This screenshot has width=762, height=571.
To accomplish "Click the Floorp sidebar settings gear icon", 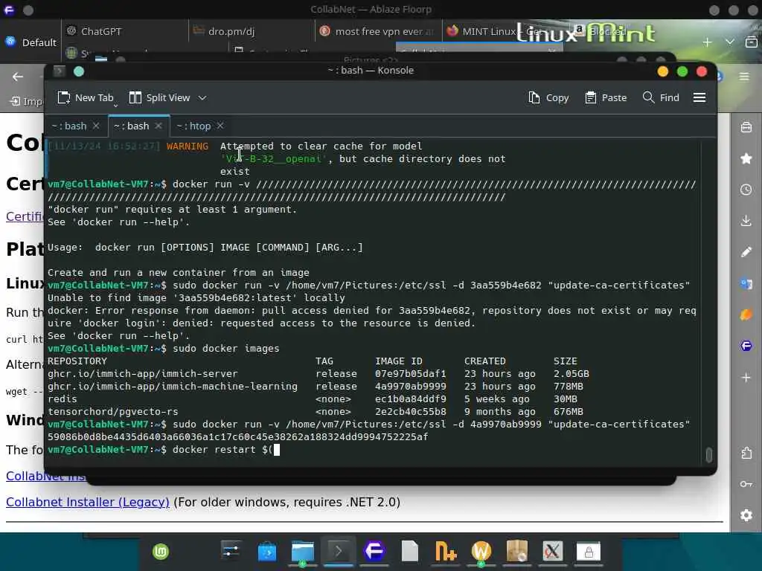I will (x=746, y=515).
